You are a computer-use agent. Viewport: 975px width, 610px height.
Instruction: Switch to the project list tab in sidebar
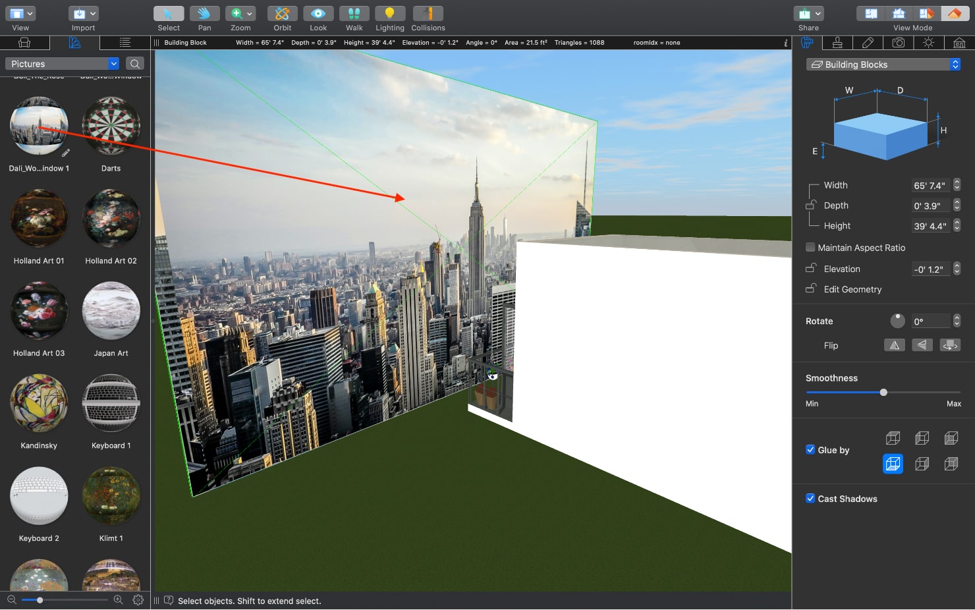pyautogui.click(x=125, y=42)
